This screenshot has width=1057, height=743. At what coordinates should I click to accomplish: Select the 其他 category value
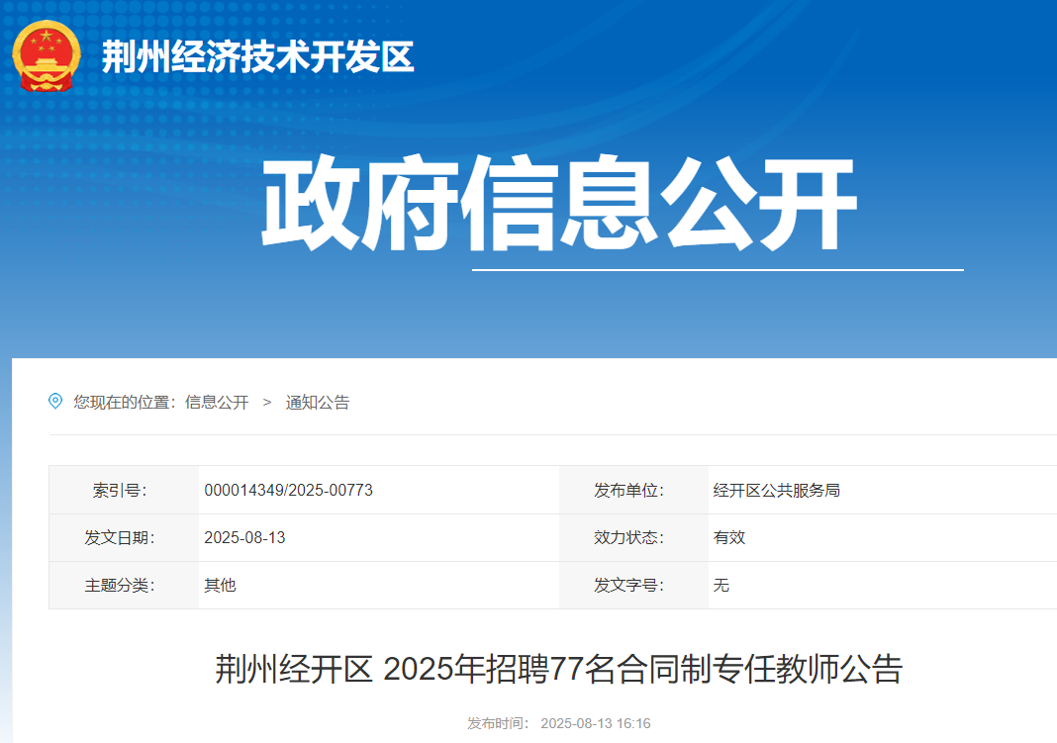[x=221, y=585]
